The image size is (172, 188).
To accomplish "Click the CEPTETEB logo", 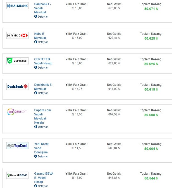I will (17, 61).
